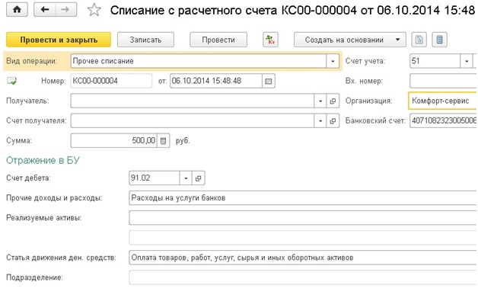Expand the Счет получателя dropdown arrow
Image resolution: width=478 pixels, height=295 pixels.
(x=320, y=121)
